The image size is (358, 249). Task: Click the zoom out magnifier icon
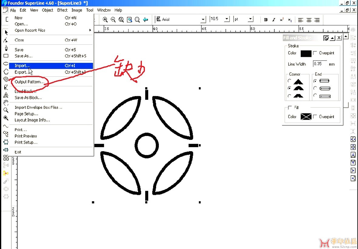pos(113,20)
